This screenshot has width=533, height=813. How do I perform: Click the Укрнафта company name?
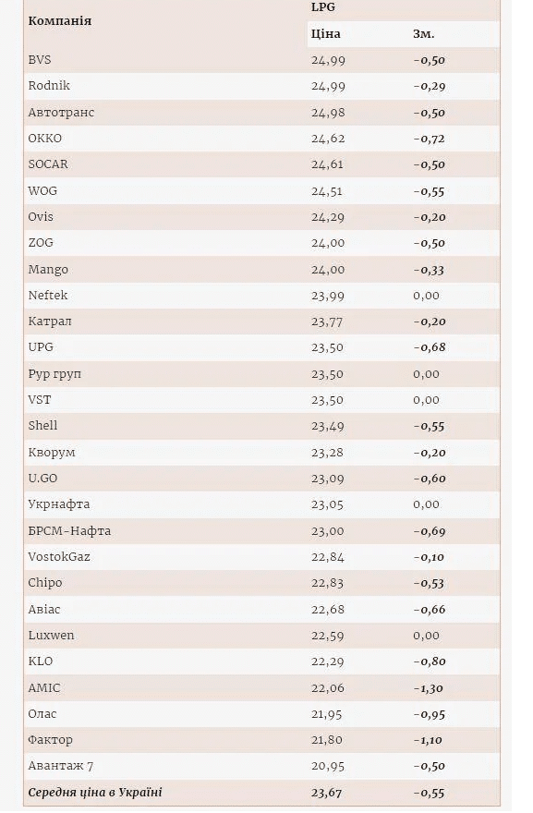pyautogui.click(x=58, y=504)
